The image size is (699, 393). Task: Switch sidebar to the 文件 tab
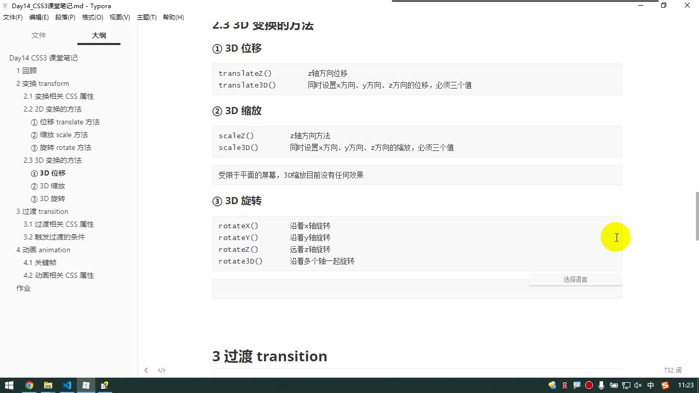pyautogui.click(x=39, y=35)
